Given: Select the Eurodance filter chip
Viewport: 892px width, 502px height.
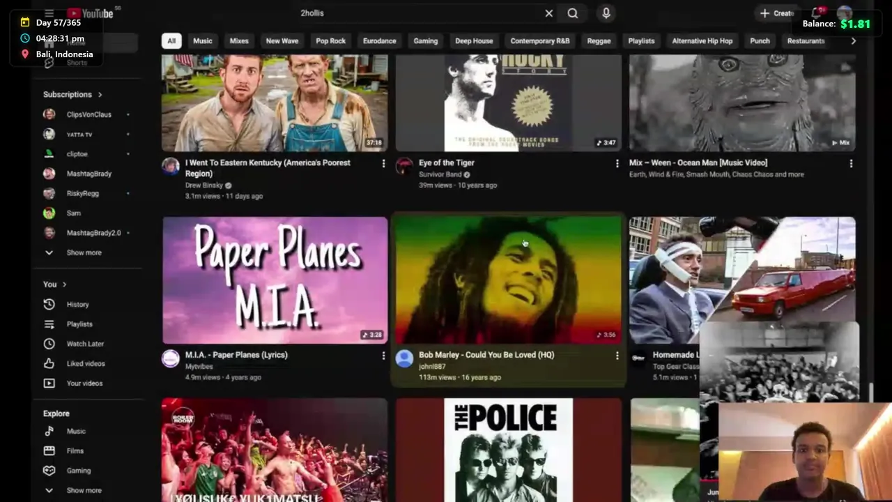Looking at the screenshot, I should coord(379,41).
